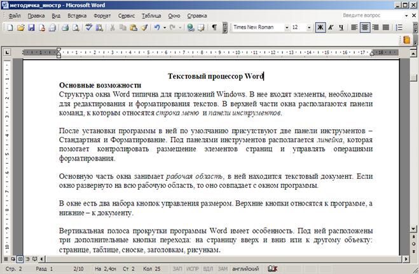Expand Formatting toolbar options at far right
The height and width of the screenshot is (274, 419).
click(x=416, y=27)
